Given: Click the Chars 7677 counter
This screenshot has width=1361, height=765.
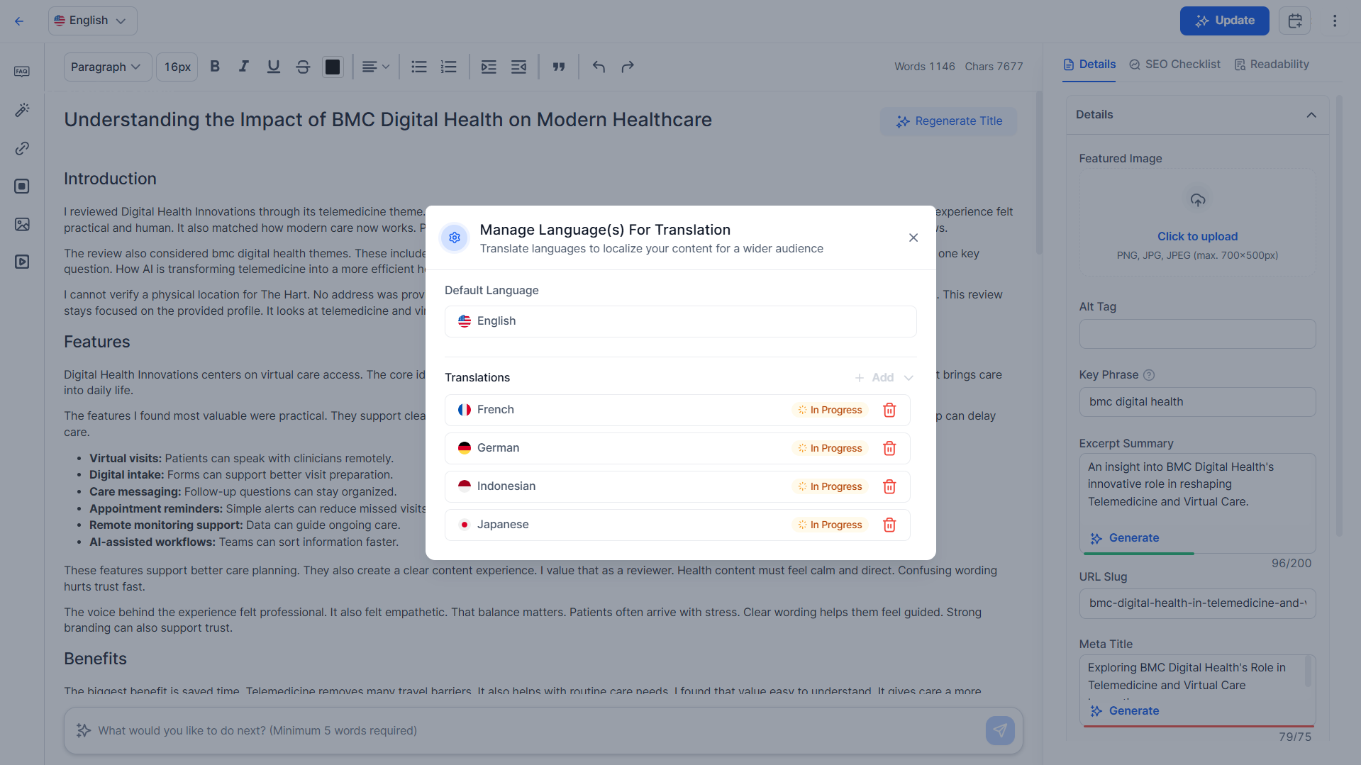Looking at the screenshot, I should point(994,67).
